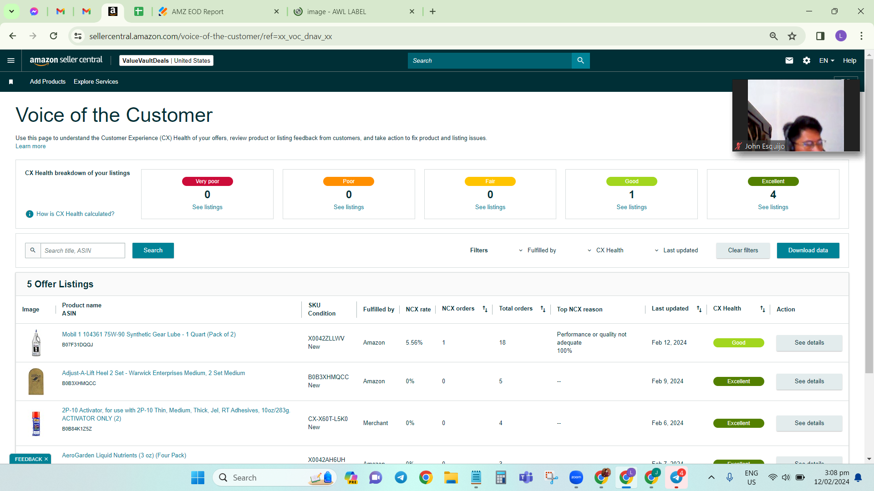Open the Help menu in header
This screenshot has width=874, height=491.
(x=849, y=60)
